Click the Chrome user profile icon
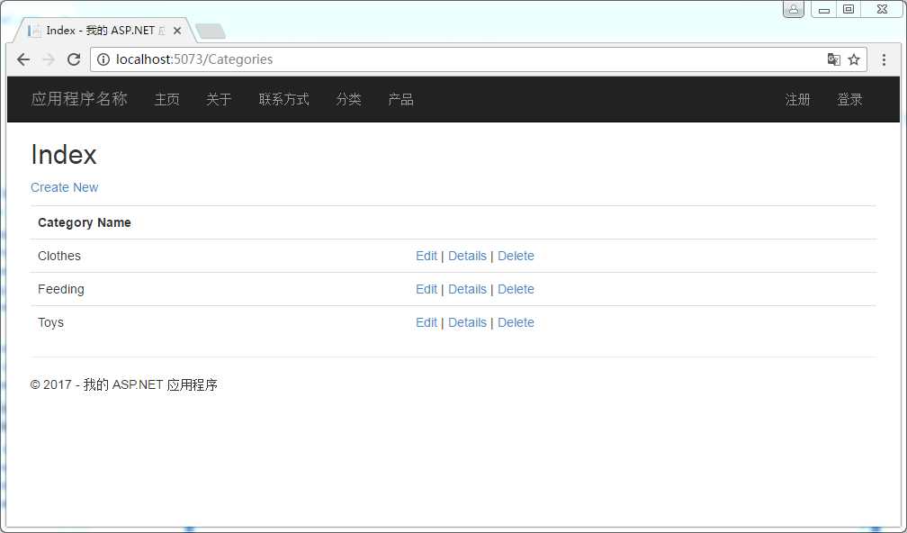Image resolution: width=907 pixels, height=533 pixels. coord(794,9)
